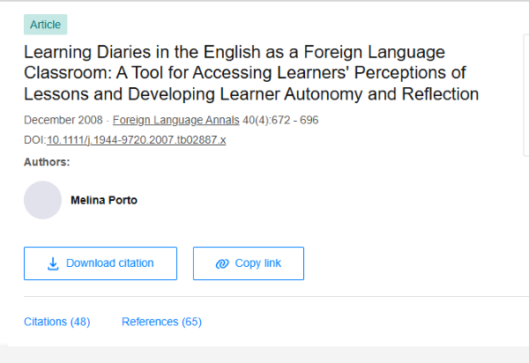Click the December 2008 publication date

click(63, 120)
